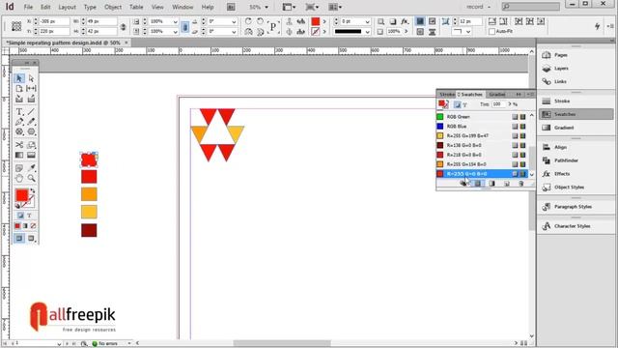The height and width of the screenshot is (348, 618).
Task: Select the Line tool
Action: point(31,112)
